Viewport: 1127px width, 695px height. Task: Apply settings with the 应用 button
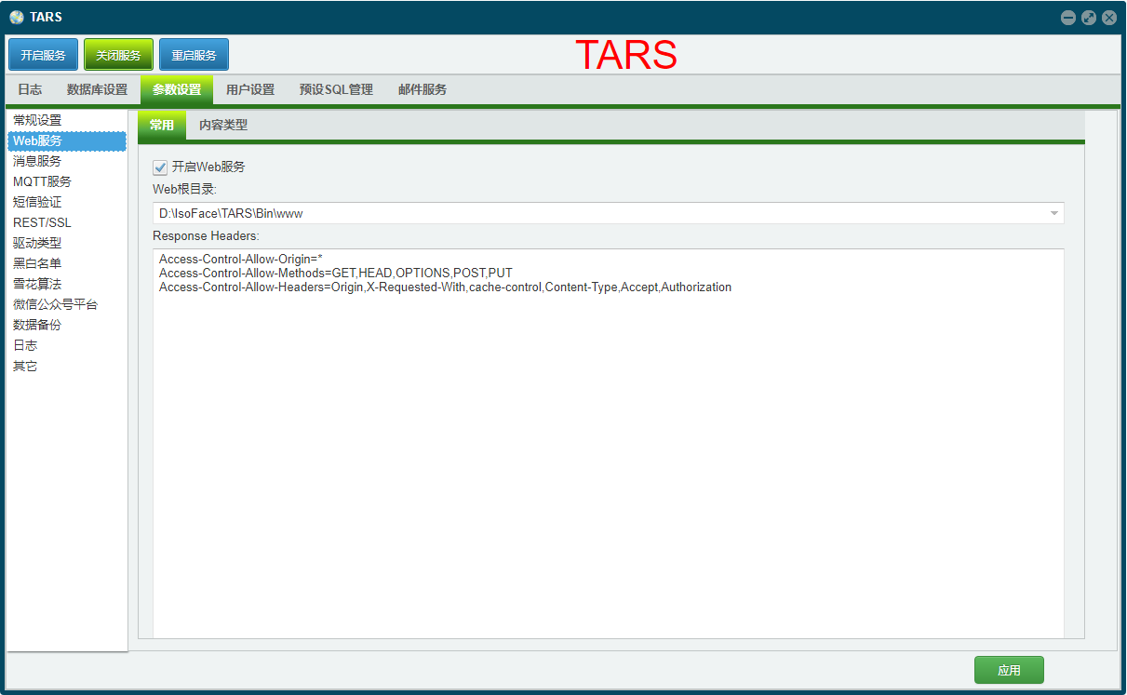coord(1009,670)
